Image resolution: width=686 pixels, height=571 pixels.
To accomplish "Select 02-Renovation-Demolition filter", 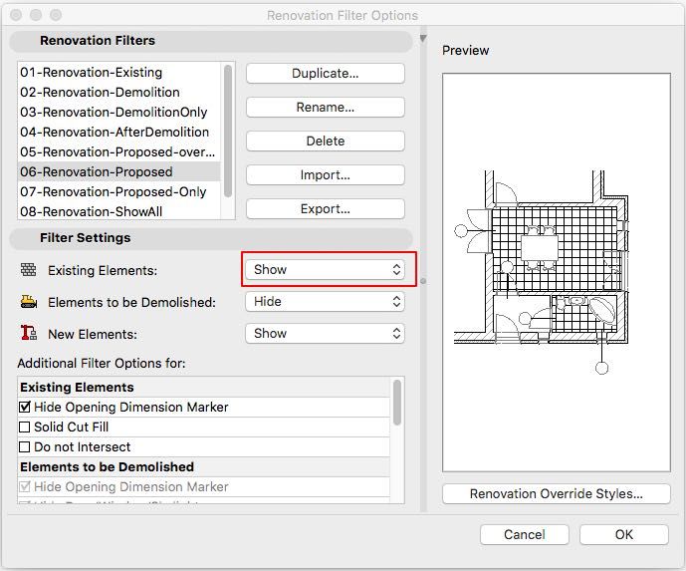I will [x=119, y=92].
